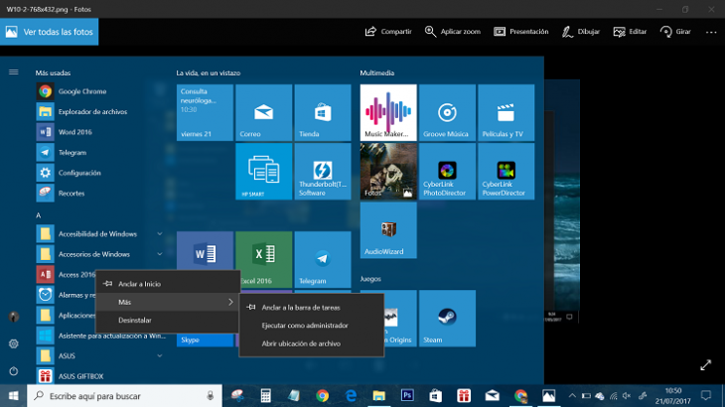Open the Music Maker tile
Image resolution: width=725 pixels, height=407 pixels.
pos(388,112)
